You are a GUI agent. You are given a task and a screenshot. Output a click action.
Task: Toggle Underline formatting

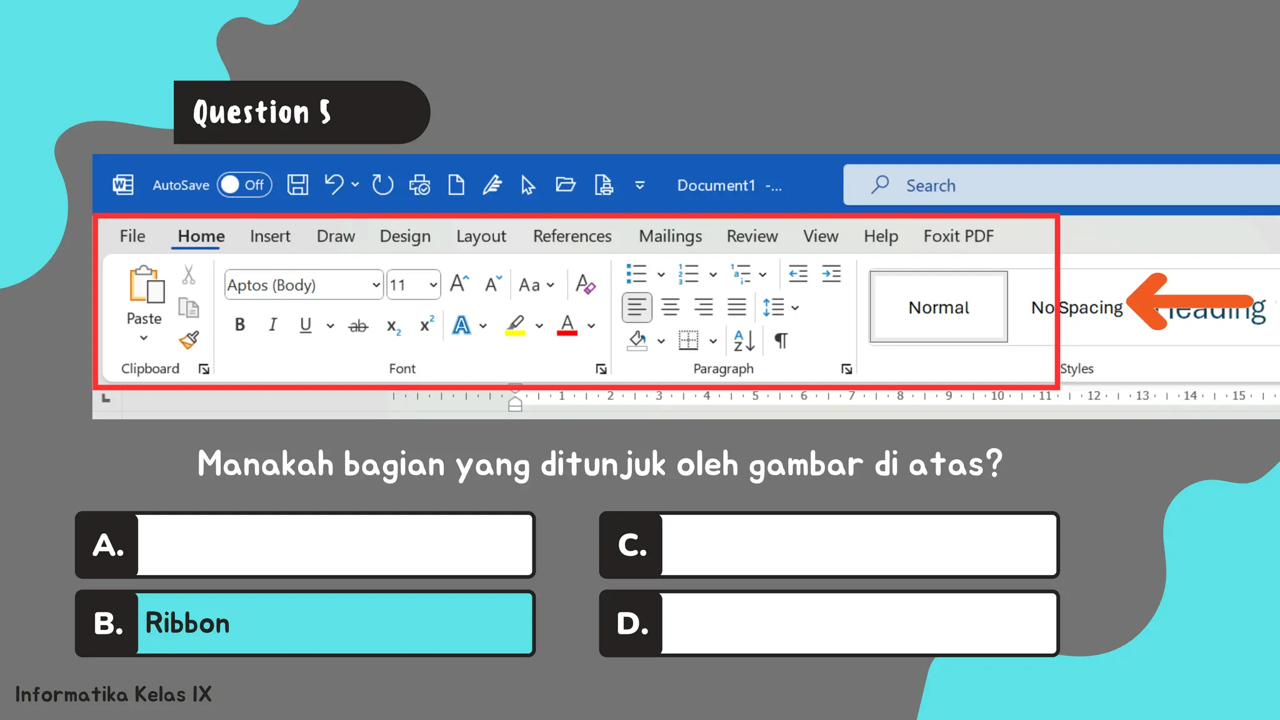(x=306, y=325)
